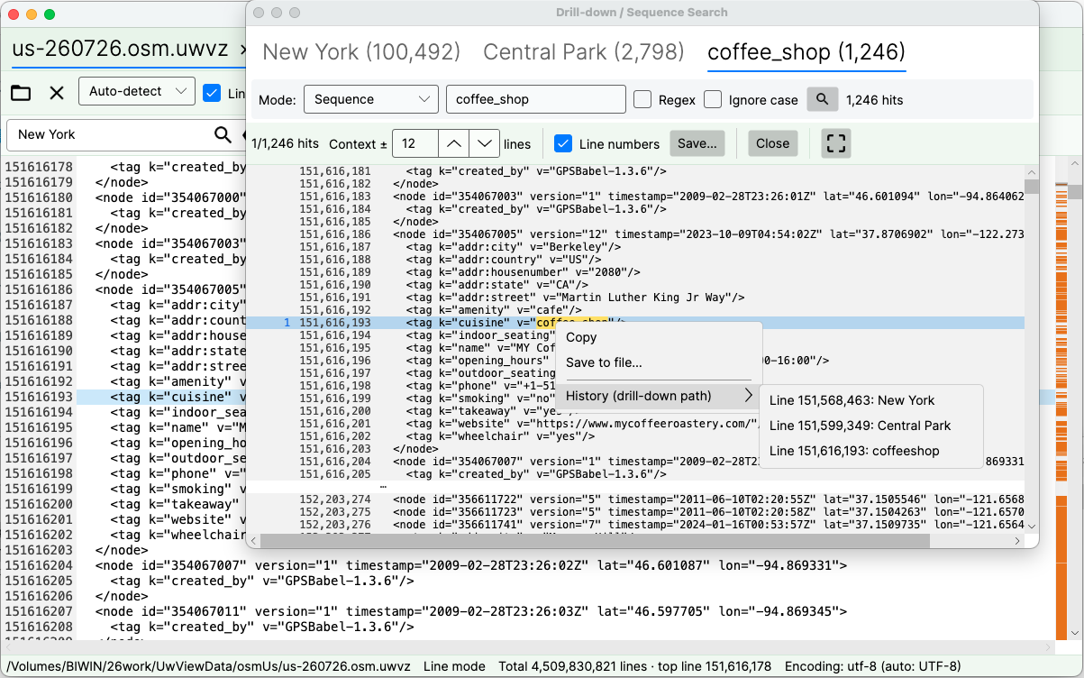
Task: Select the us-260726.osm.uwvz file tab
Action: 120,49
